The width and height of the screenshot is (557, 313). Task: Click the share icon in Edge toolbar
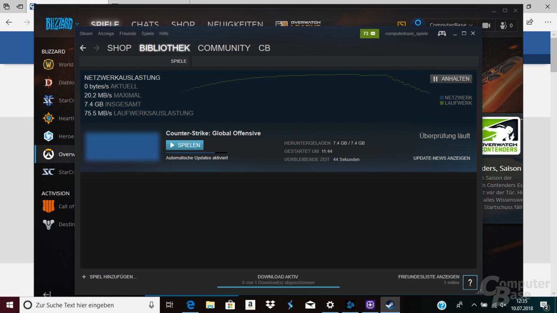(x=530, y=22)
